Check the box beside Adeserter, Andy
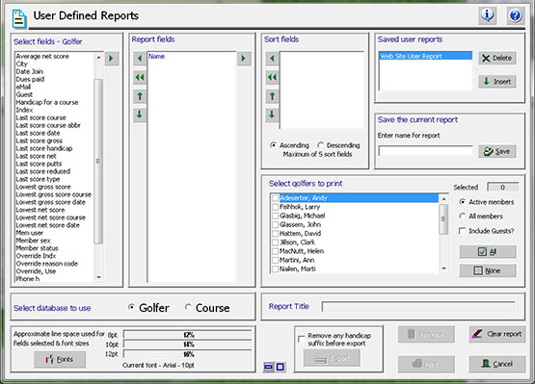Image resolution: width=535 pixels, height=384 pixels. [x=275, y=198]
